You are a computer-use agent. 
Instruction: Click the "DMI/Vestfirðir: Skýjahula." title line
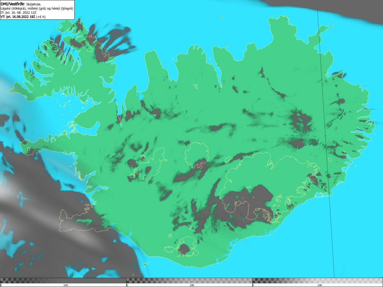[21, 4]
